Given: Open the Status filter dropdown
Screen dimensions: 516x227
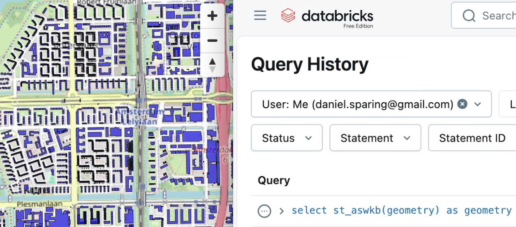Looking at the screenshot, I should pos(287,138).
